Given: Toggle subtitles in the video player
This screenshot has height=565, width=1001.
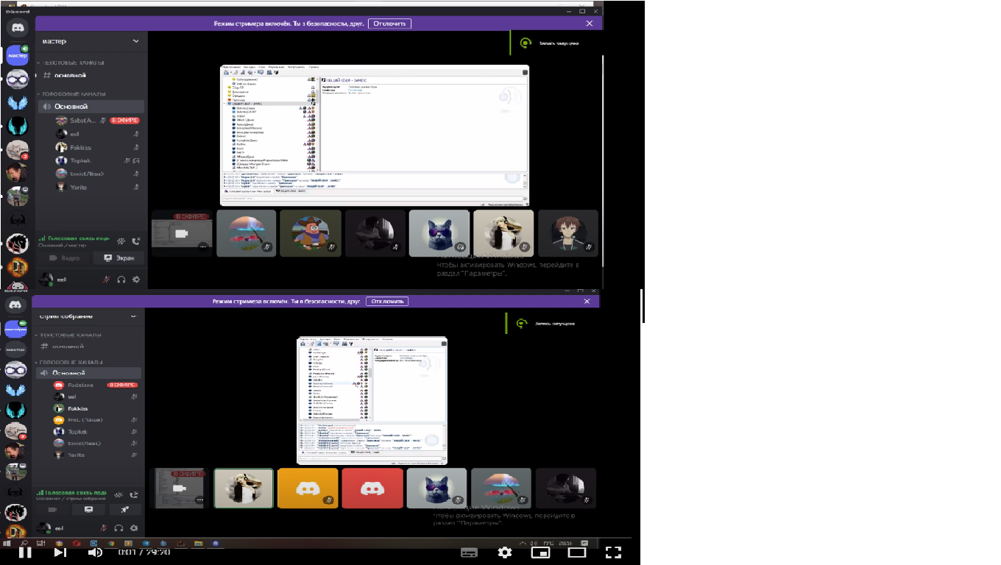Looking at the screenshot, I should click(x=470, y=552).
